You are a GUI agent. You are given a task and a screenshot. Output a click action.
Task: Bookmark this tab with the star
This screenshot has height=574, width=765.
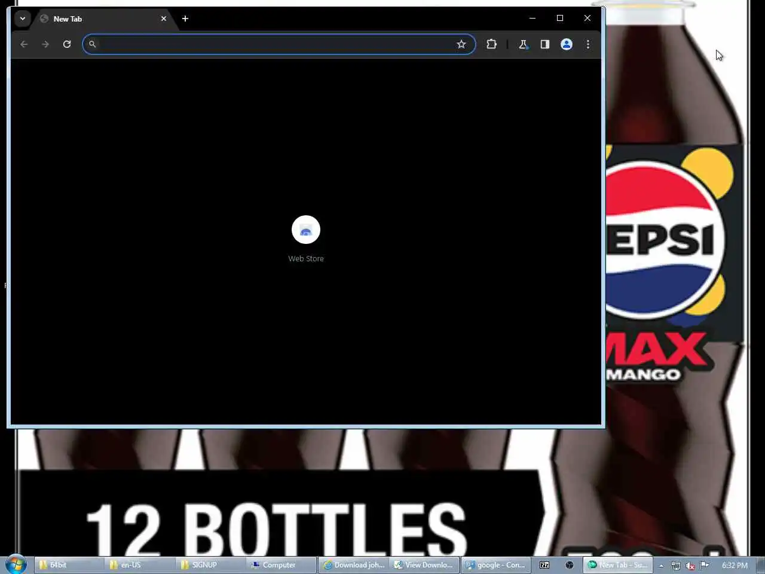(461, 44)
